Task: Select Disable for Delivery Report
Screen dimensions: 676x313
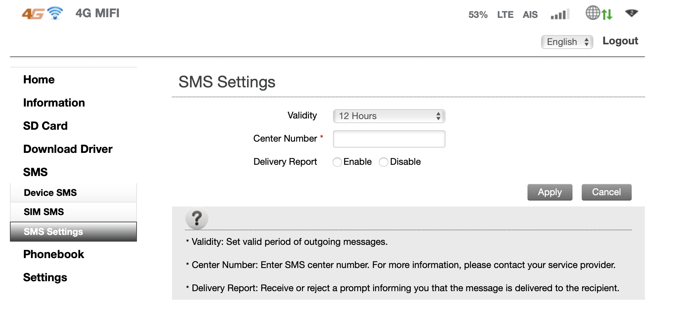Action: pos(383,162)
